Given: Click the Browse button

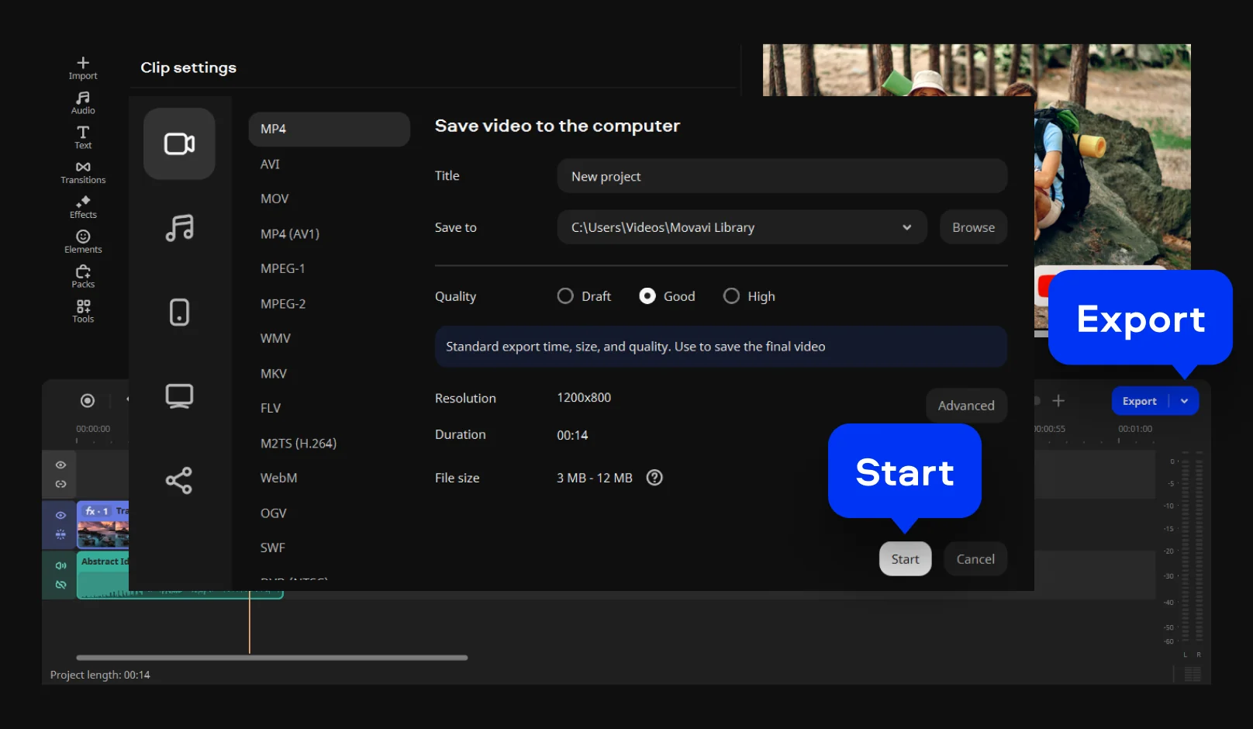Looking at the screenshot, I should tap(973, 227).
